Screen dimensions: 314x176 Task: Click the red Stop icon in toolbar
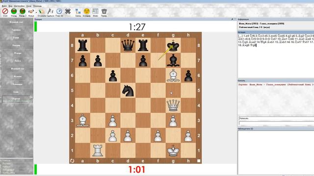point(5,11)
